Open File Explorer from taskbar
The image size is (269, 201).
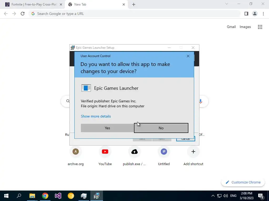click(32, 196)
